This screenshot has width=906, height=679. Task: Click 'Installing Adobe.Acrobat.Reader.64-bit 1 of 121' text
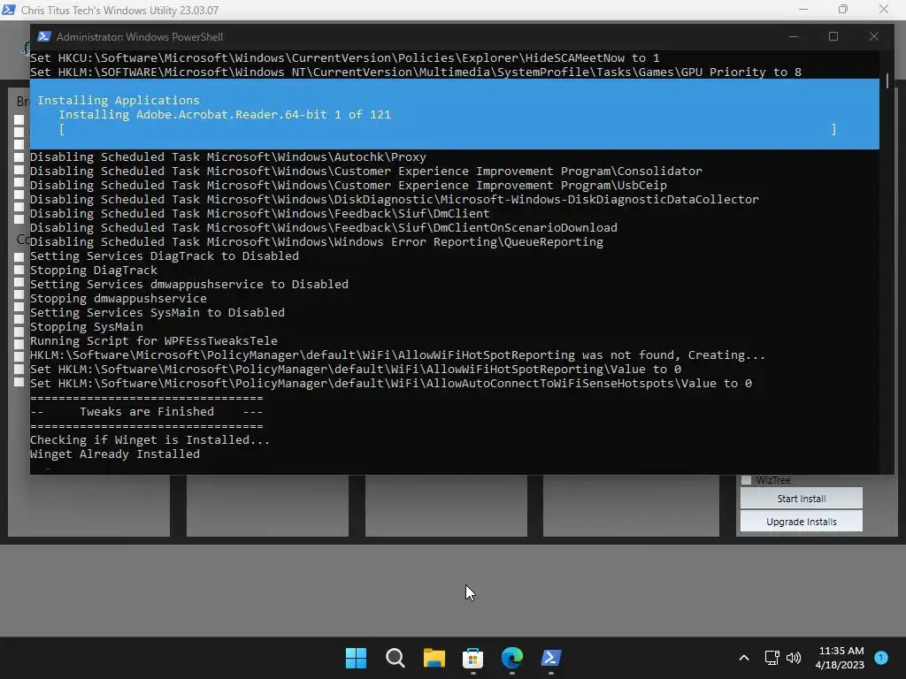click(225, 114)
